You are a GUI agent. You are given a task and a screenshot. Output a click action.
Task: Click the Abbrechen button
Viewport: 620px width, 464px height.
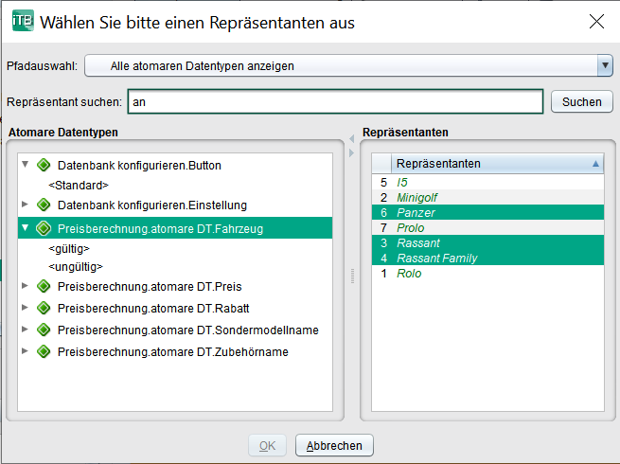[x=334, y=445]
